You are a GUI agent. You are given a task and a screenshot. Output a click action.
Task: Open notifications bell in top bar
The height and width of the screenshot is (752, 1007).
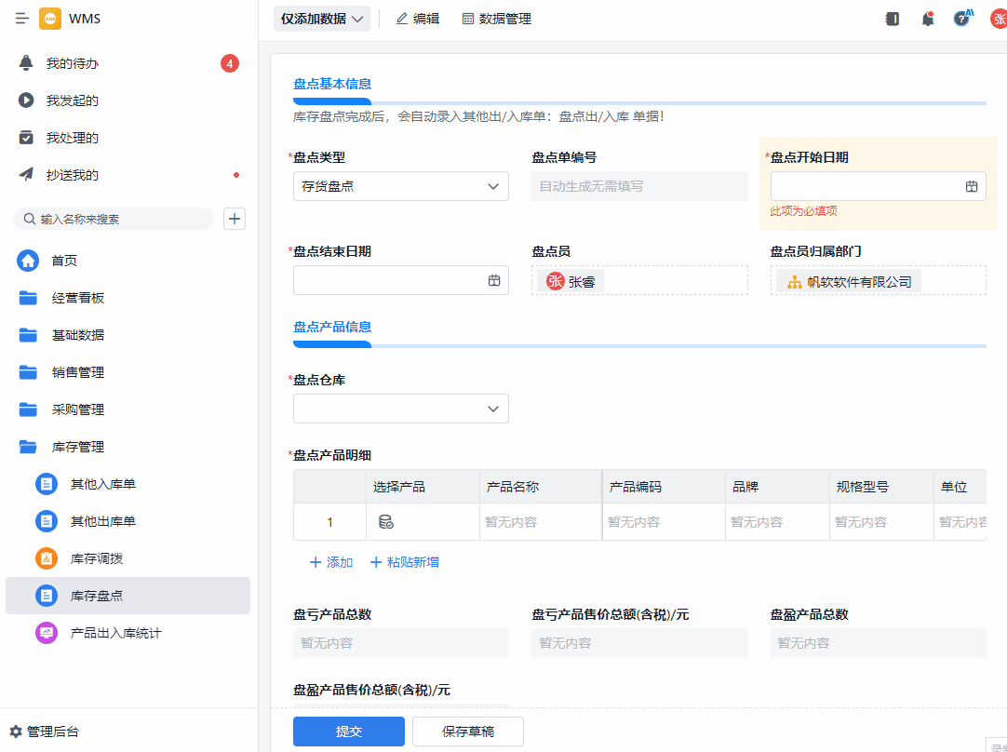click(927, 19)
